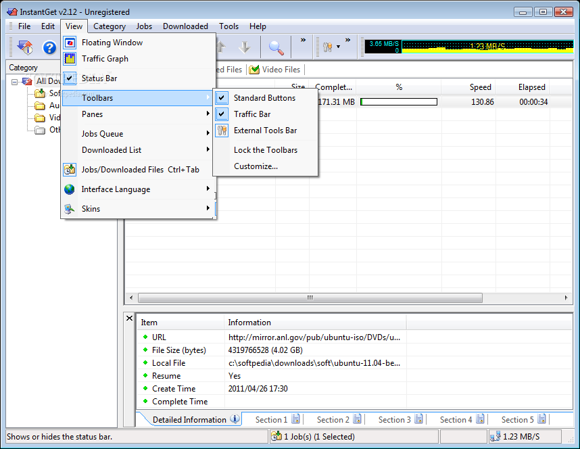Click the Skins menu icon

pyautogui.click(x=70, y=209)
